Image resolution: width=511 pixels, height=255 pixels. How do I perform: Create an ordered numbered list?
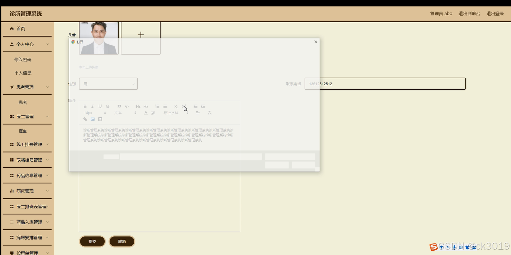coord(157,106)
